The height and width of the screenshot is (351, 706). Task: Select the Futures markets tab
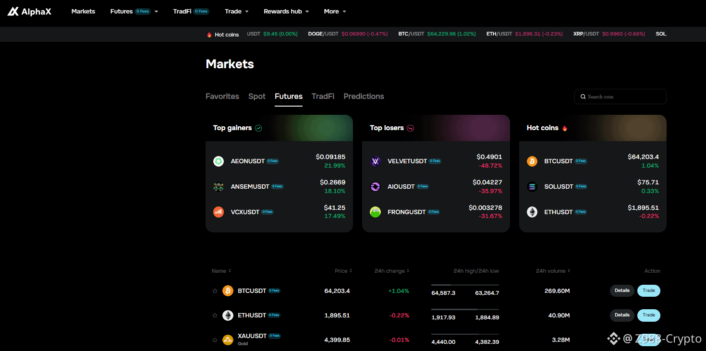click(289, 97)
